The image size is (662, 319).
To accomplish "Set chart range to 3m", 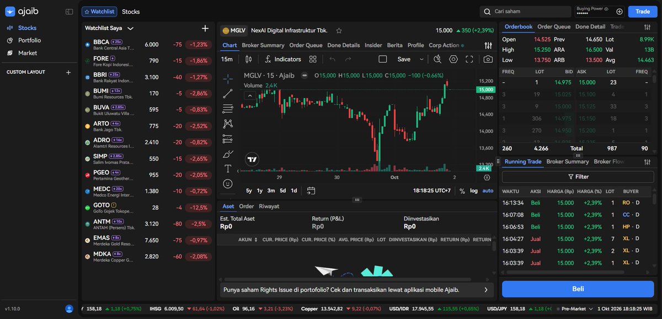I will coord(271,191).
